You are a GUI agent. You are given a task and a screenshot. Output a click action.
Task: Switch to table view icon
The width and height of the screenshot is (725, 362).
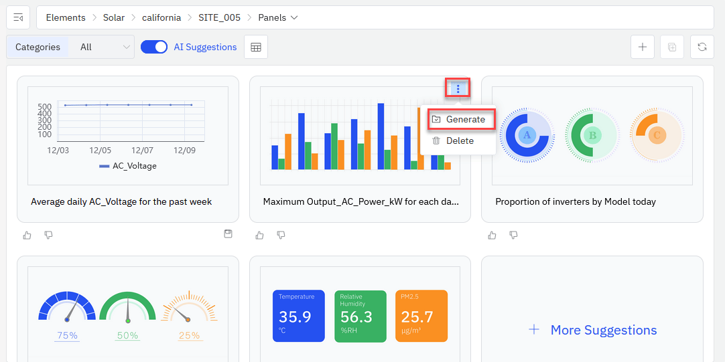(256, 47)
